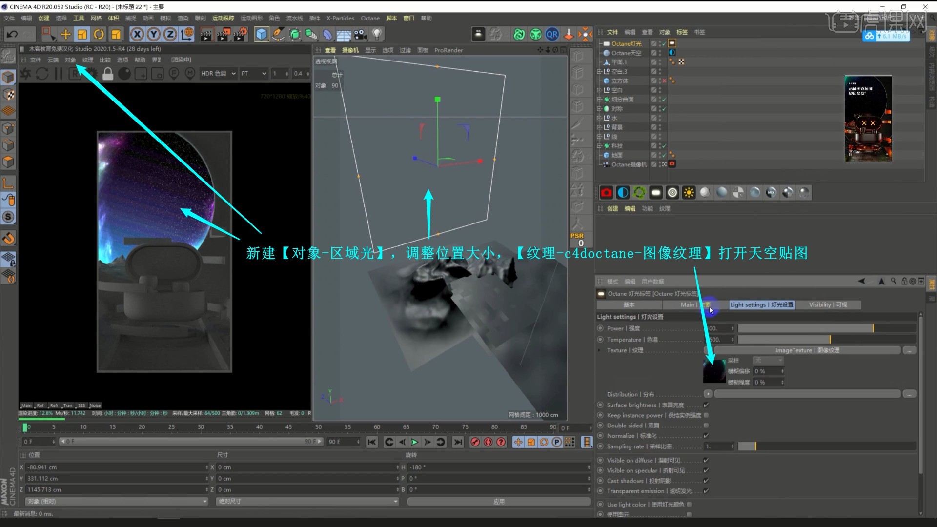Viewport: 937px width, 527px height.
Task: Click the Octane sun daylight icon
Action: [x=689, y=193]
